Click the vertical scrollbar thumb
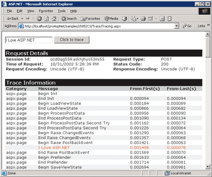 click(x=208, y=47)
